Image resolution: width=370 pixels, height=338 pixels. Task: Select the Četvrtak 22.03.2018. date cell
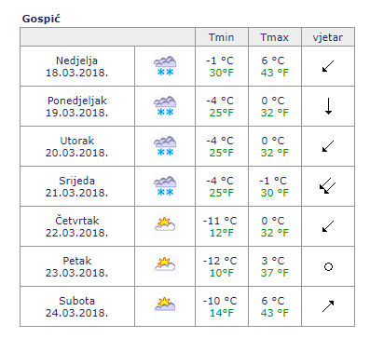[x=77, y=226]
